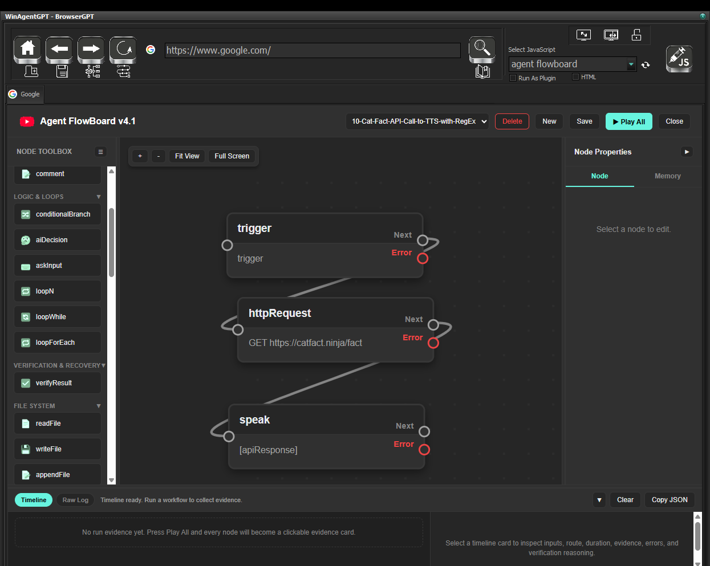Click Fit View on the canvas
This screenshot has width=710, height=566.
187,156
